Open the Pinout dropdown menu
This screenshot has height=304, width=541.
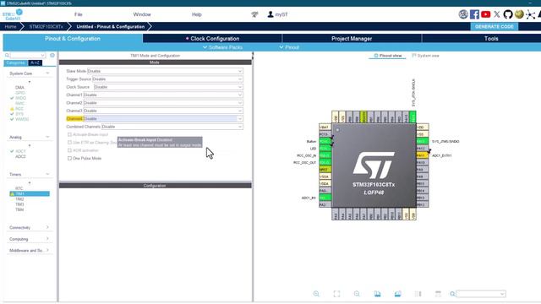tap(289, 47)
